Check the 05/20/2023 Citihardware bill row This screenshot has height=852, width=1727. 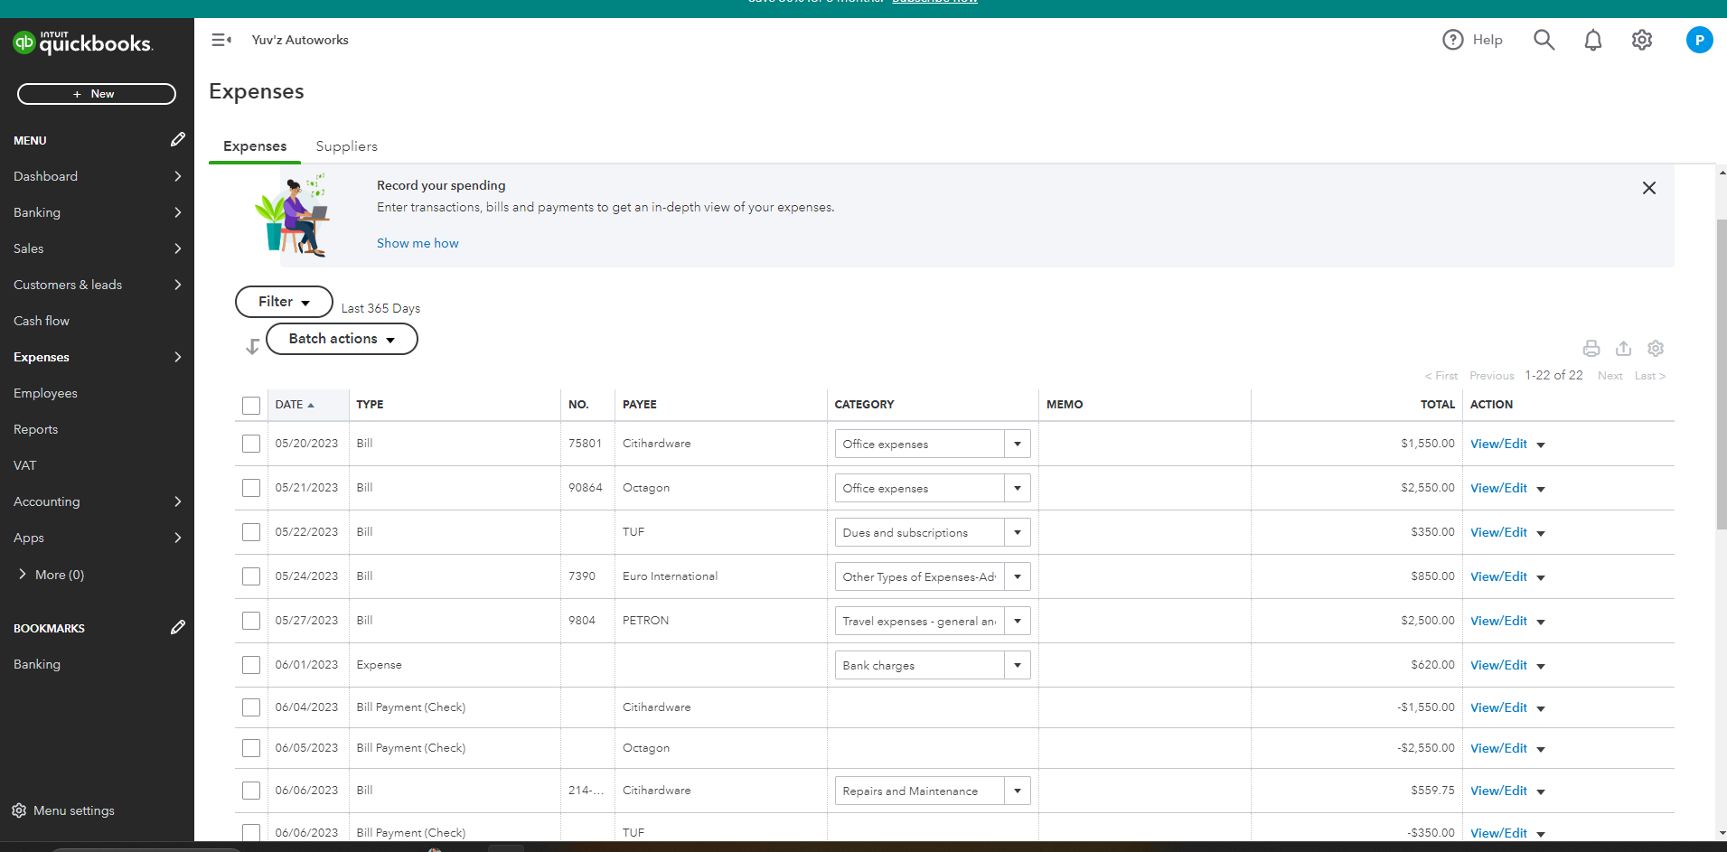251,444
